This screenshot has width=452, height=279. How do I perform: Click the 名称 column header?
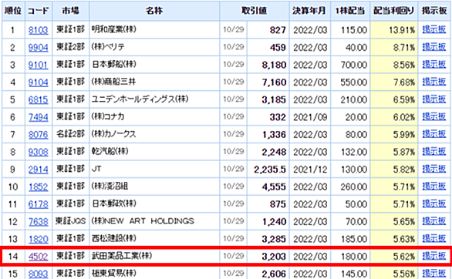[x=154, y=11]
